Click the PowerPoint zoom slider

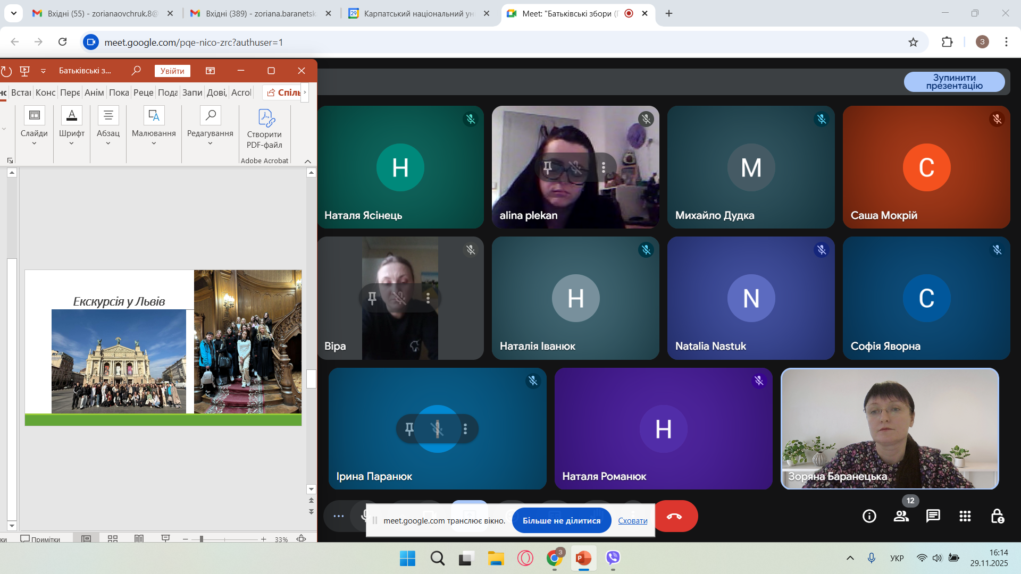(x=202, y=539)
